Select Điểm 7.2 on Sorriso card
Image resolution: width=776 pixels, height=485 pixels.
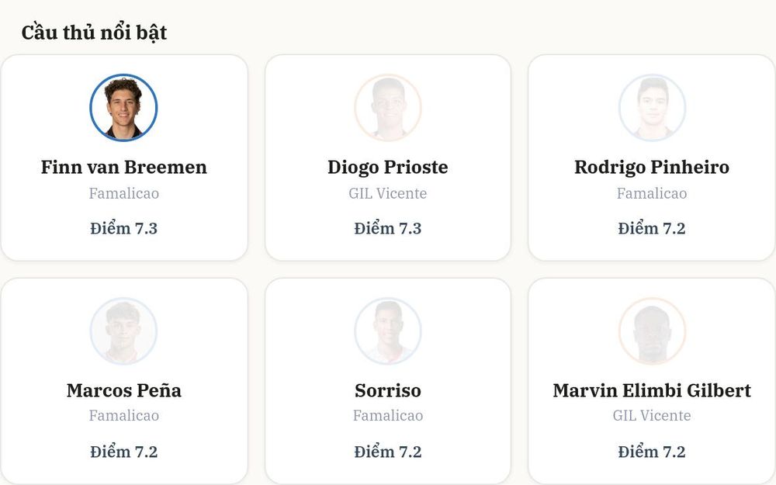click(x=387, y=452)
